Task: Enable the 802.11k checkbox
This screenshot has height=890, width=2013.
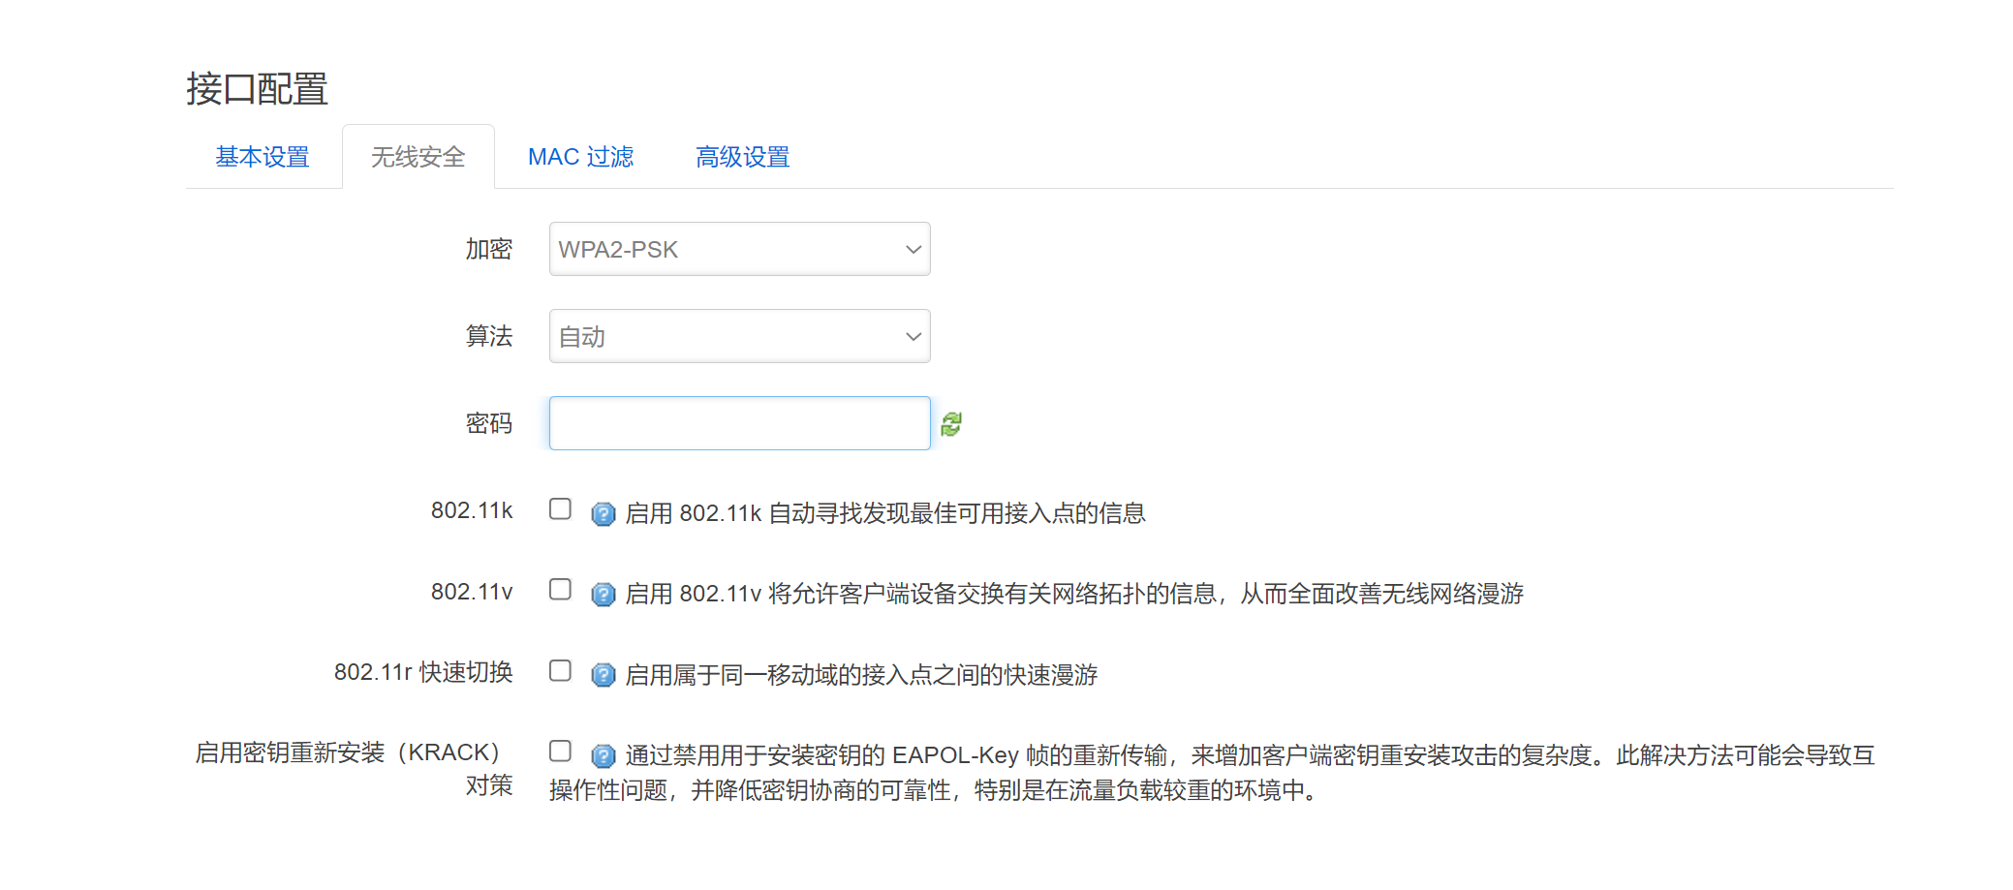Action: 560,509
